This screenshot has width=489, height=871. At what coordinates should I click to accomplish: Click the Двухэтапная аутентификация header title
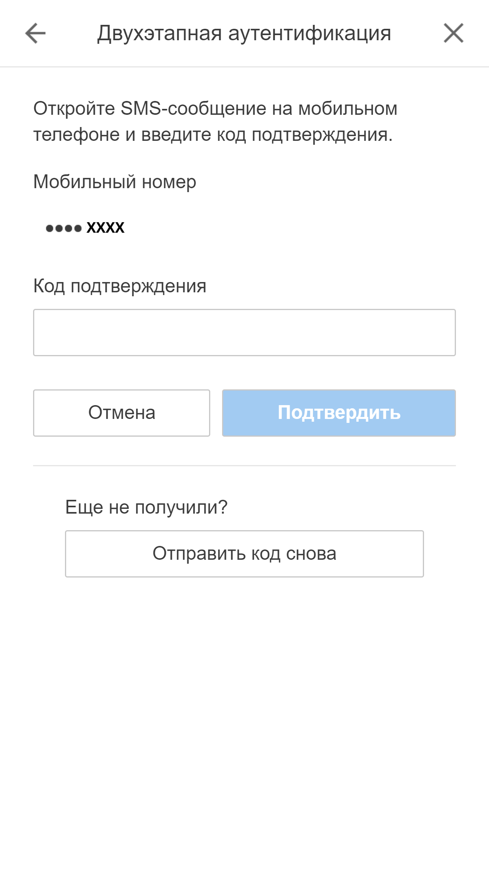[244, 33]
